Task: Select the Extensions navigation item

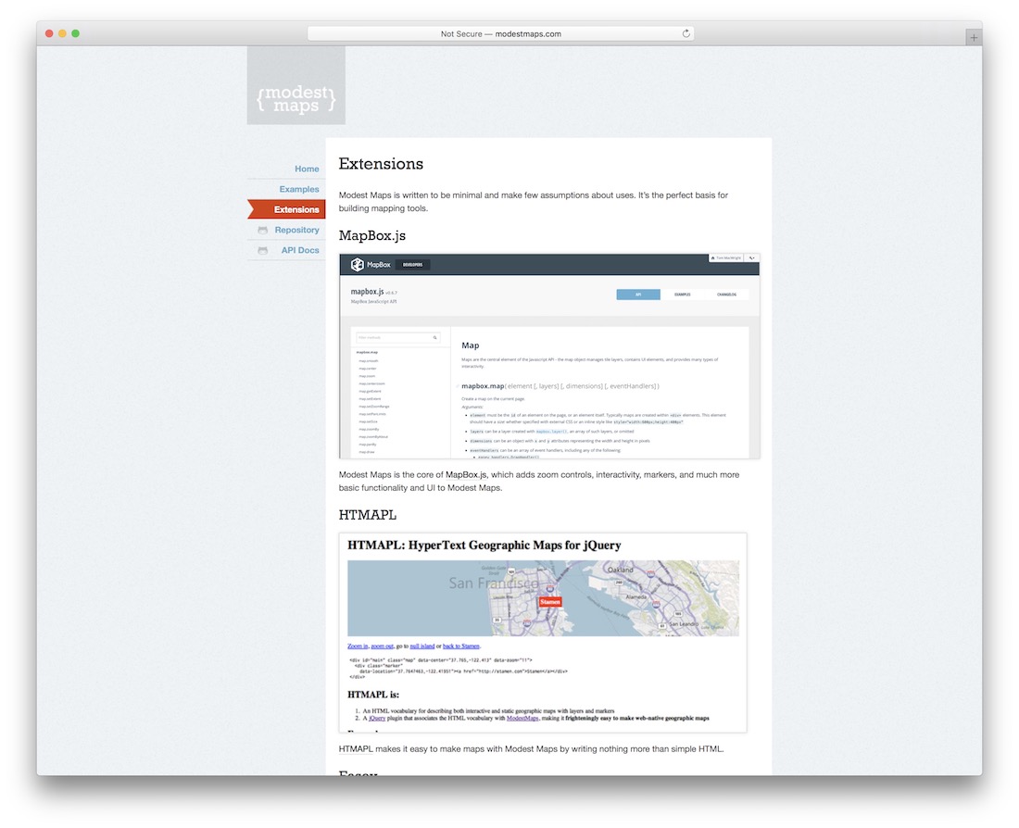Action: pos(286,209)
